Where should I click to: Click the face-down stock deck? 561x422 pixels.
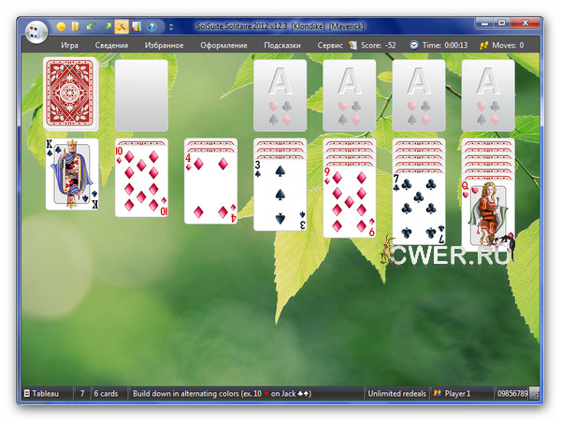(71, 94)
